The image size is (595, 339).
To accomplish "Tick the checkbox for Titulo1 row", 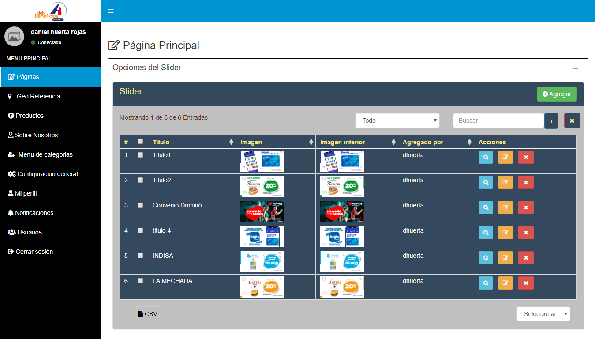I will coord(140,155).
